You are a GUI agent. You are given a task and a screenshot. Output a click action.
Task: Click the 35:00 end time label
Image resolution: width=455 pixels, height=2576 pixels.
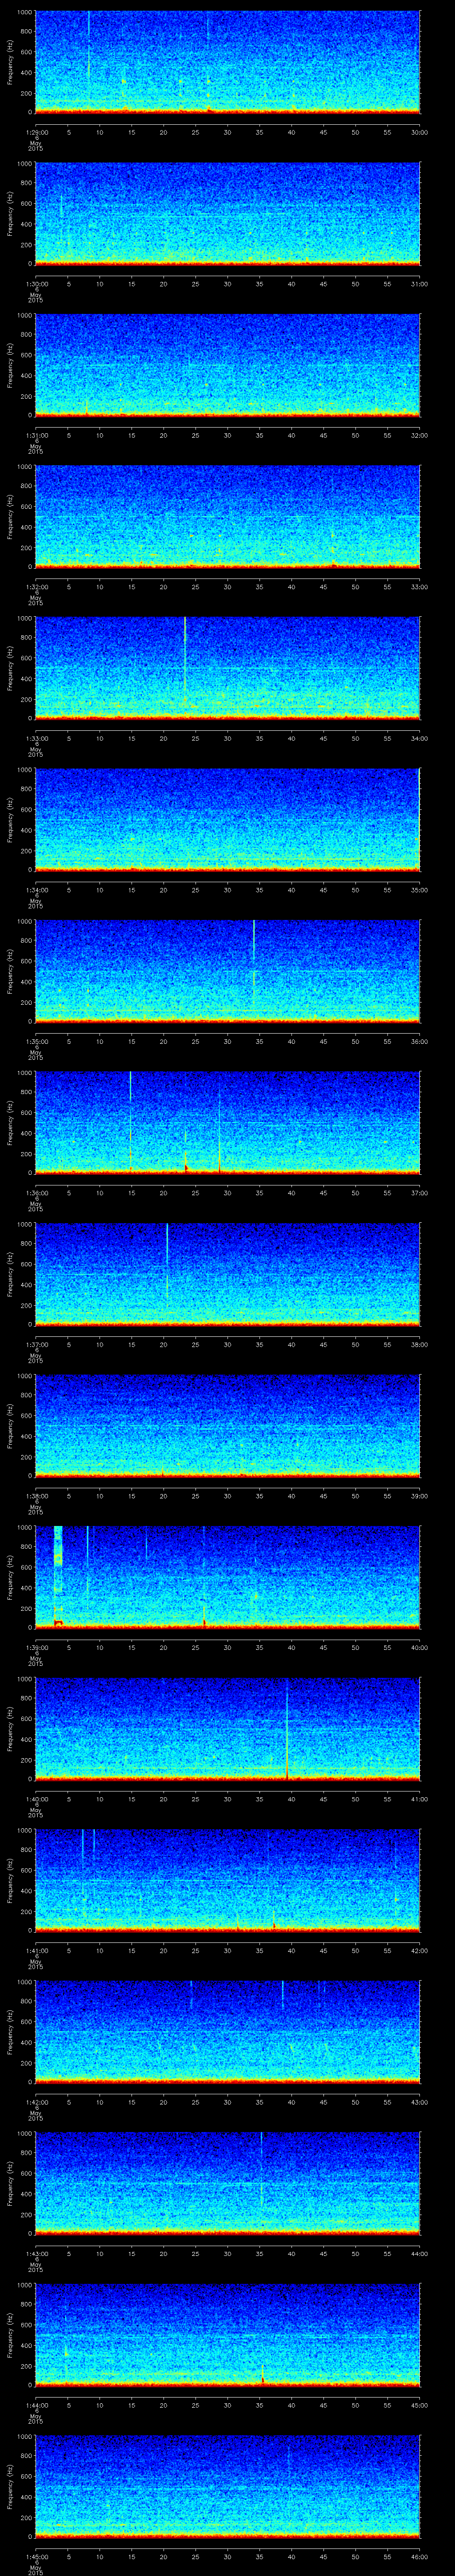point(419,890)
